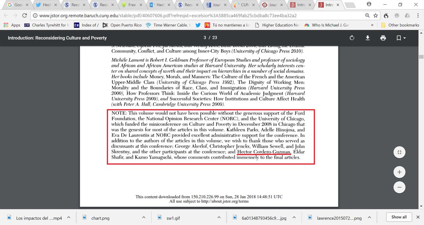Viewport: 424px width, 225px height.
Task: Switch to the Twitter Hect tab
Action: pyautogui.click(x=46, y=5)
